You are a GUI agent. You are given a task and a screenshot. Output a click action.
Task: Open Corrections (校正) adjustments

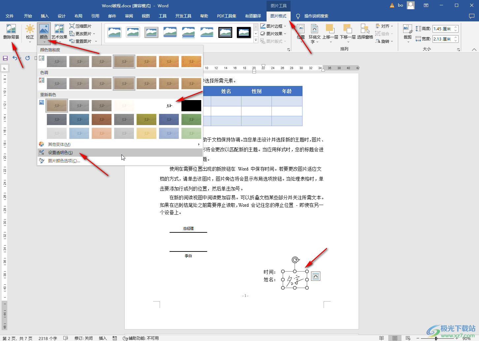click(30, 31)
